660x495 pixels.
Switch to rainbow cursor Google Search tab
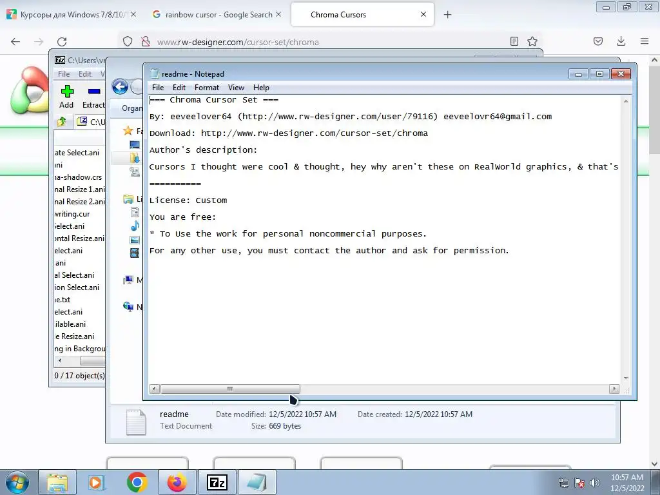pyautogui.click(x=217, y=15)
